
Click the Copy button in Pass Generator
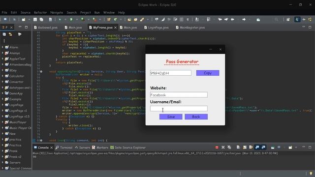208,73
